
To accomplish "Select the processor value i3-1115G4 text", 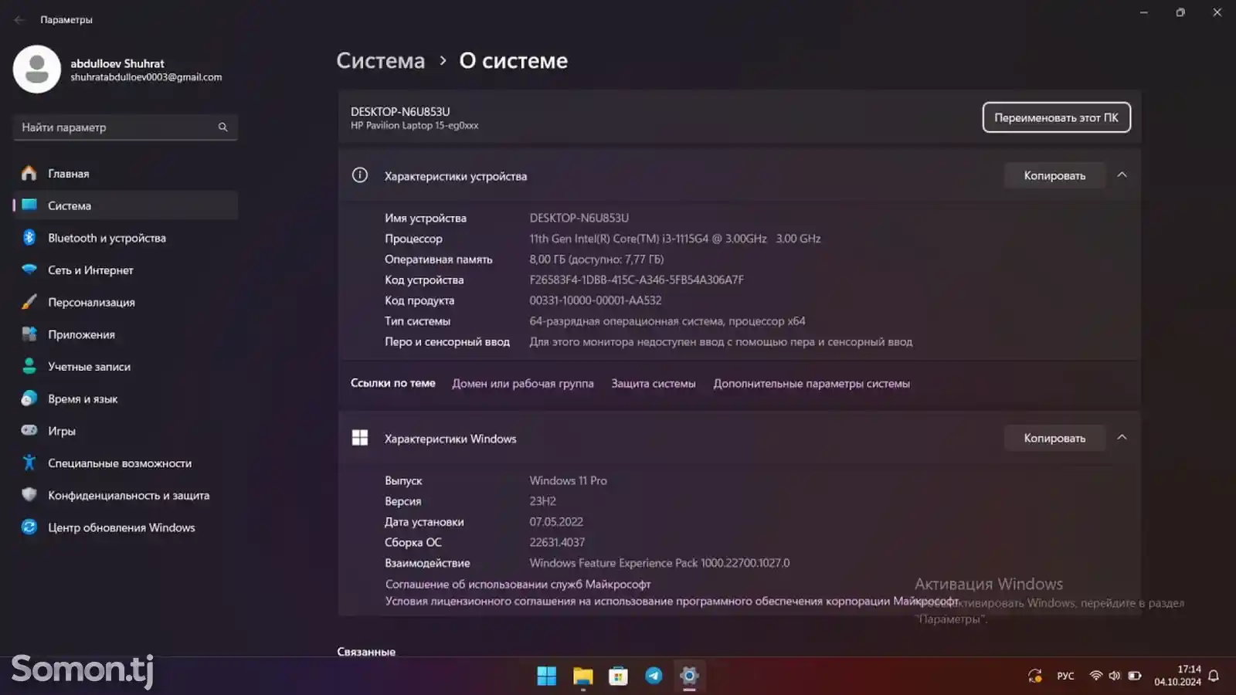I will (x=674, y=239).
